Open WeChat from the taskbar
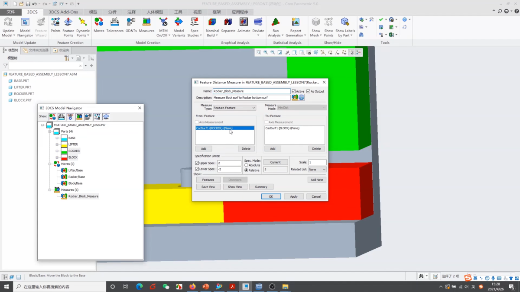This screenshot has height=292, width=520. click(x=166, y=286)
